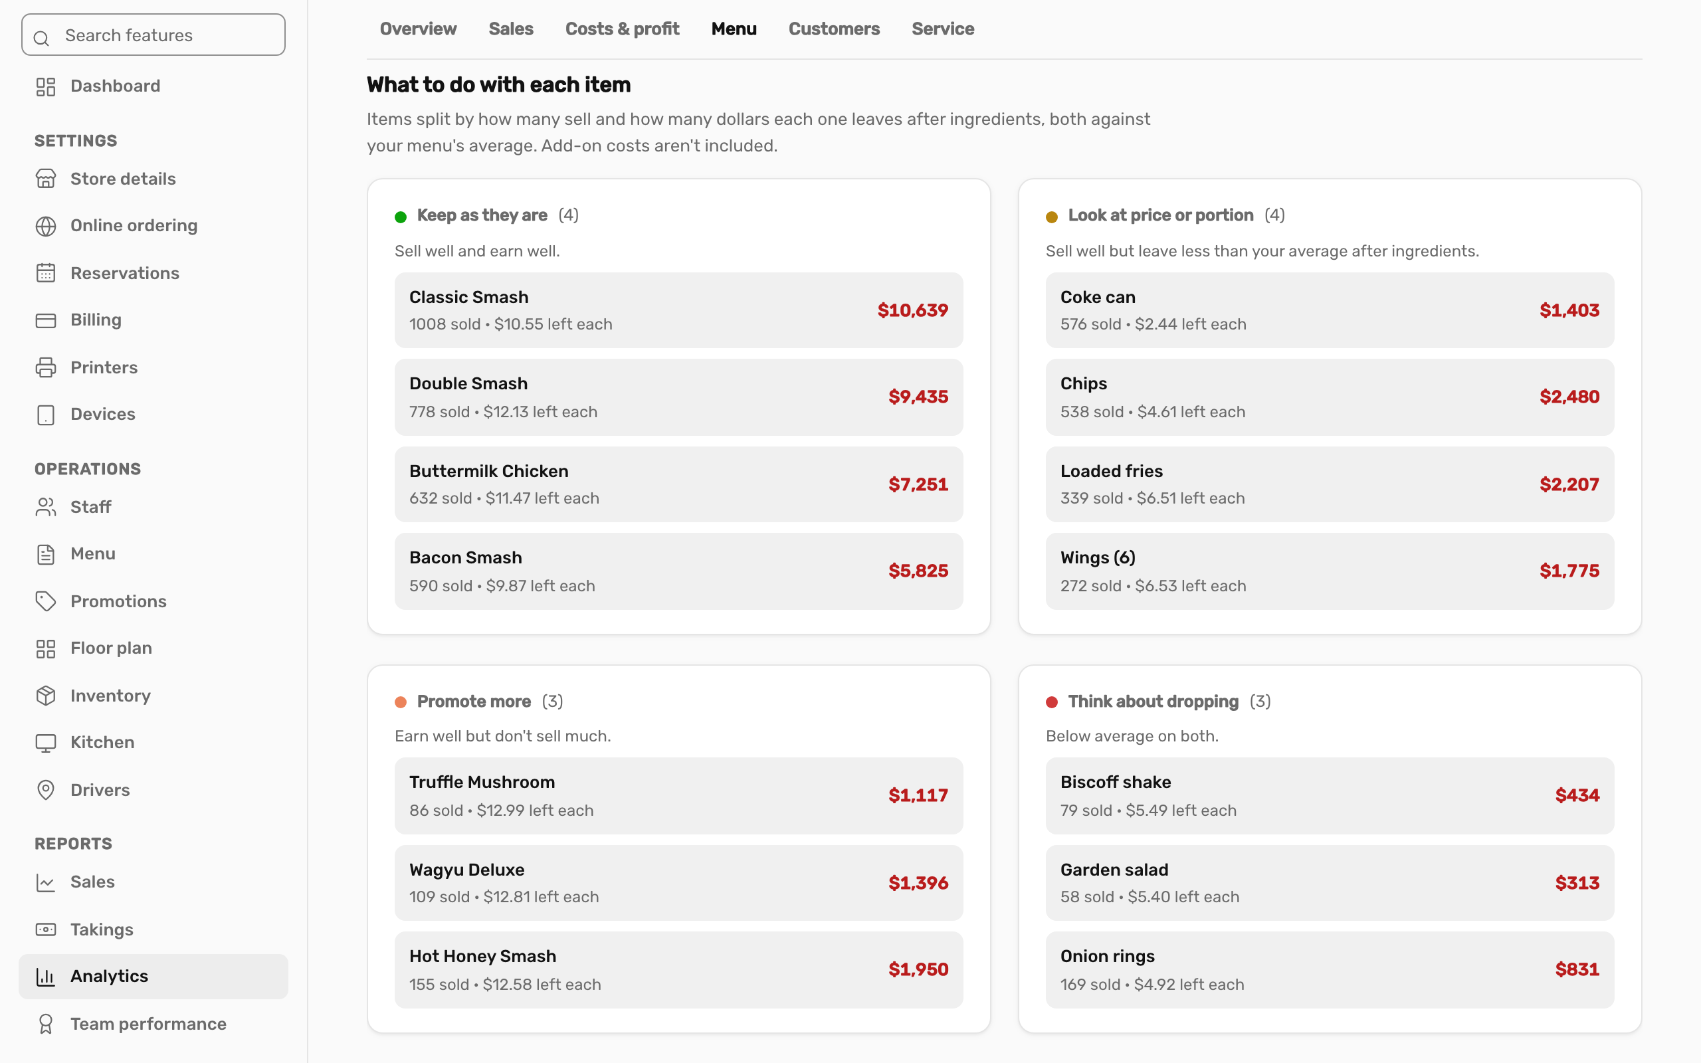Click the Think about dropping heading

point(1153,702)
